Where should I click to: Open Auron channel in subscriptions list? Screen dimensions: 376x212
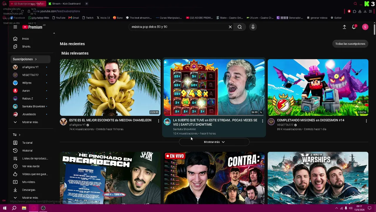[31, 91]
